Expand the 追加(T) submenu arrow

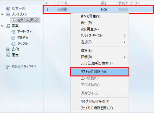(x=125, y=42)
